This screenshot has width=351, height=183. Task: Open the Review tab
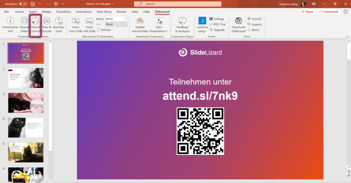point(121,12)
